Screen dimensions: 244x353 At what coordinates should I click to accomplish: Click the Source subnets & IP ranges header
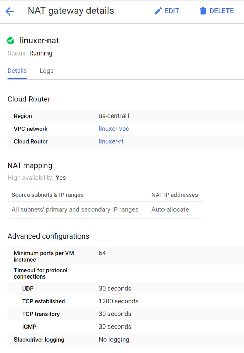(x=47, y=195)
